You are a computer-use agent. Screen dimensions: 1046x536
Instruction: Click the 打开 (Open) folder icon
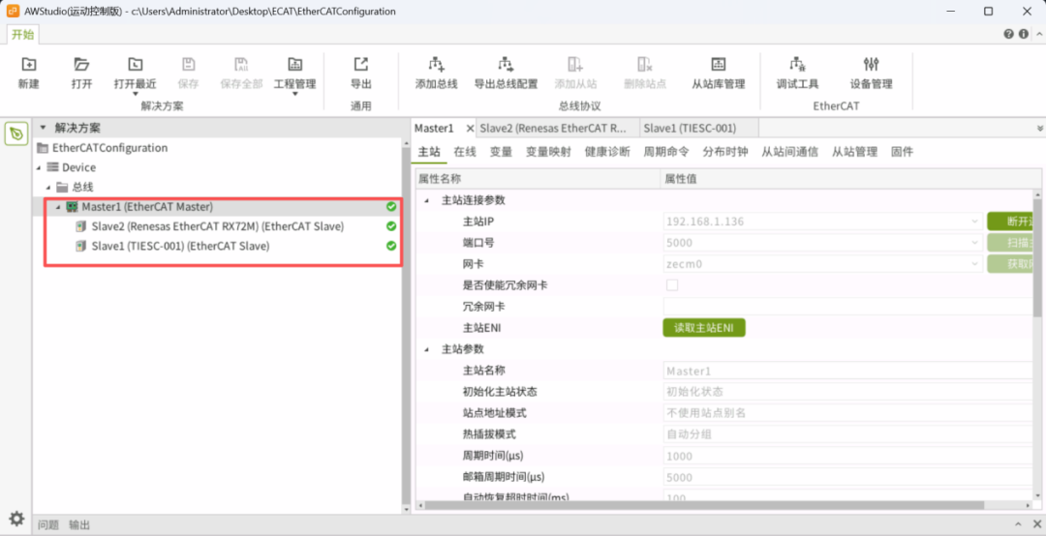(x=81, y=64)
